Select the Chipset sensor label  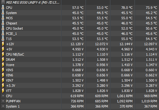12,23
